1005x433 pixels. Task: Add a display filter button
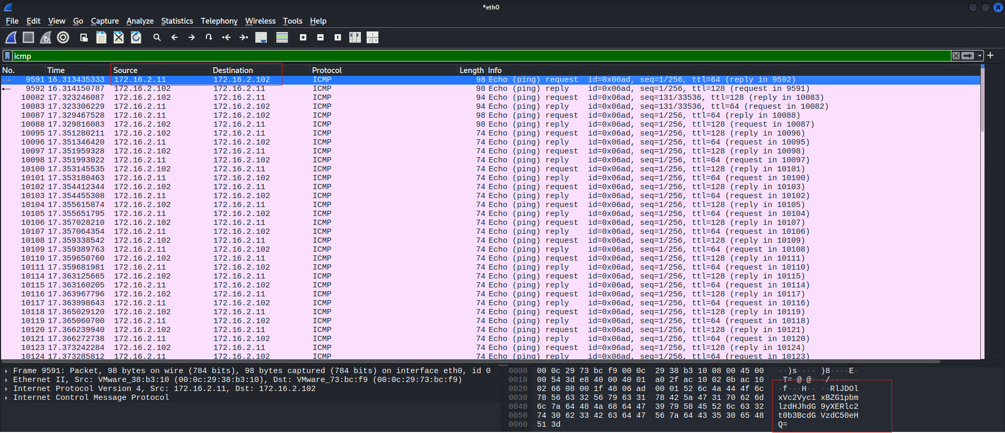(x=990, y=55)
